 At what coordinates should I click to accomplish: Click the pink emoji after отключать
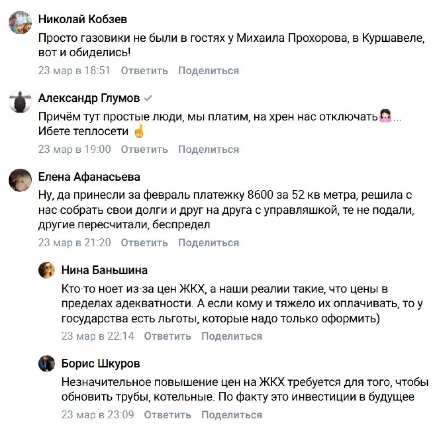click(x=385, y=117)
